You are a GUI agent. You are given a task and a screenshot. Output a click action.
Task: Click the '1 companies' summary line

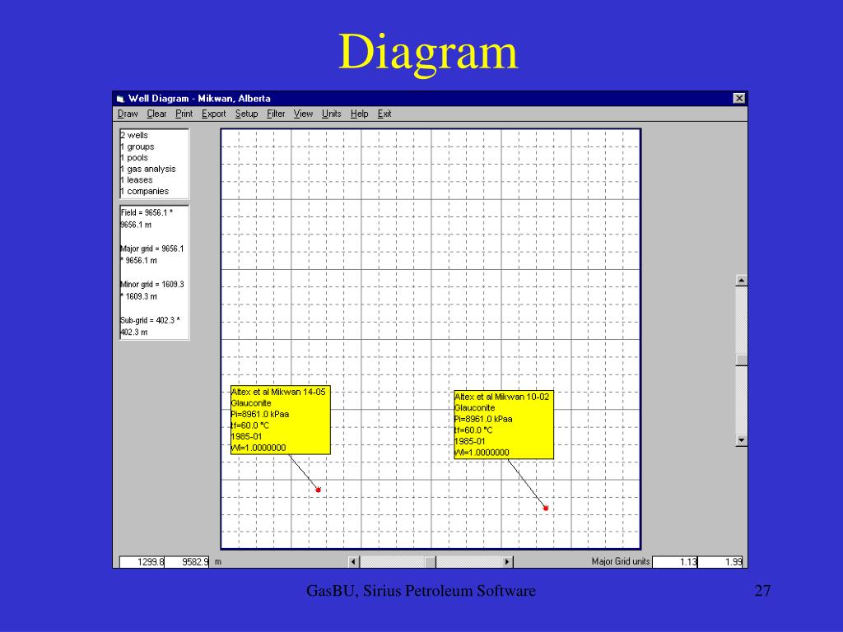pos(145,191)
